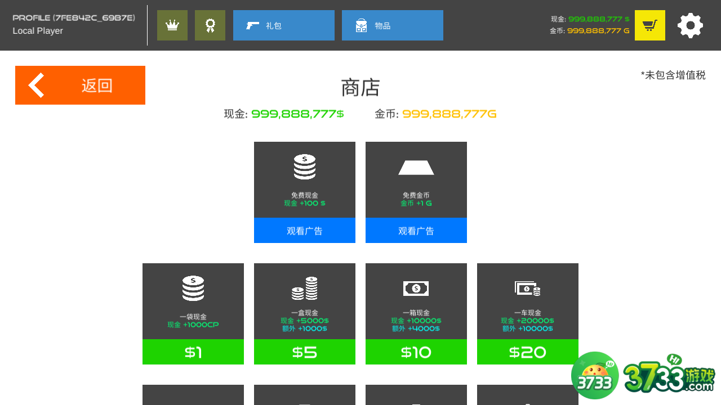
Task: Buy the $5 cash pack
Action: [x=305, y=352]
